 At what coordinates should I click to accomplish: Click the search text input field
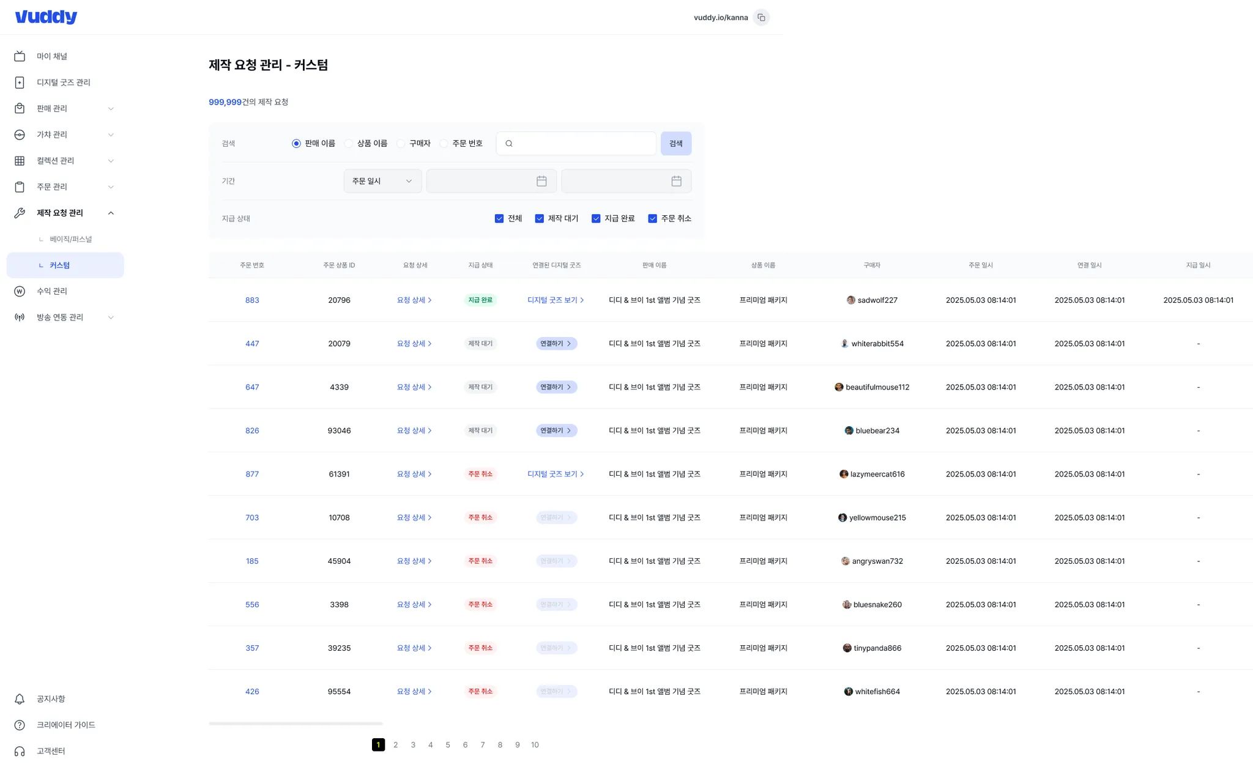pos(576,144)
